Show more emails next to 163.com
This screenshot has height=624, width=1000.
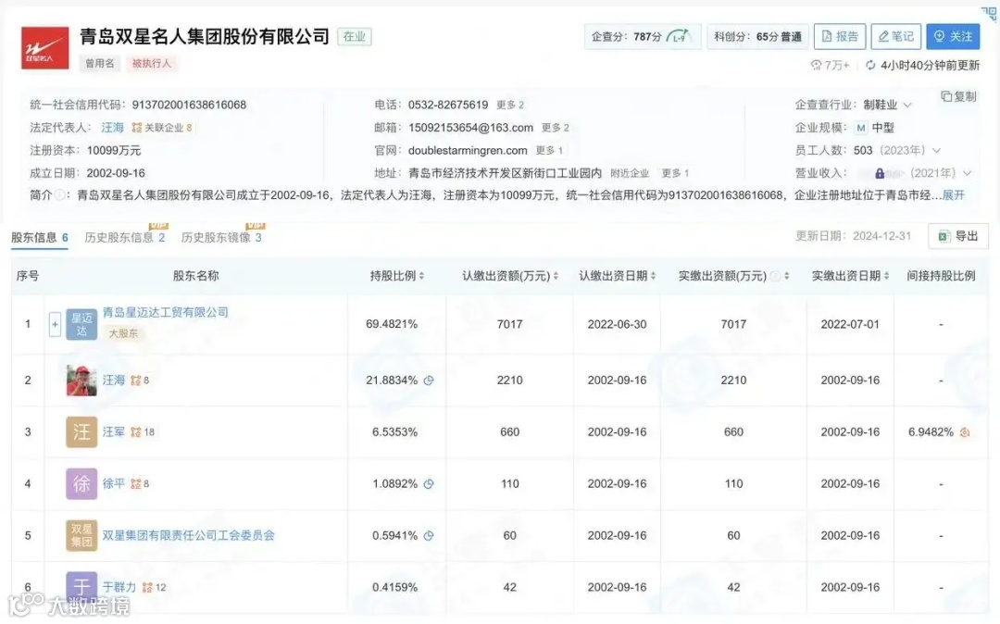click(556, 128)
